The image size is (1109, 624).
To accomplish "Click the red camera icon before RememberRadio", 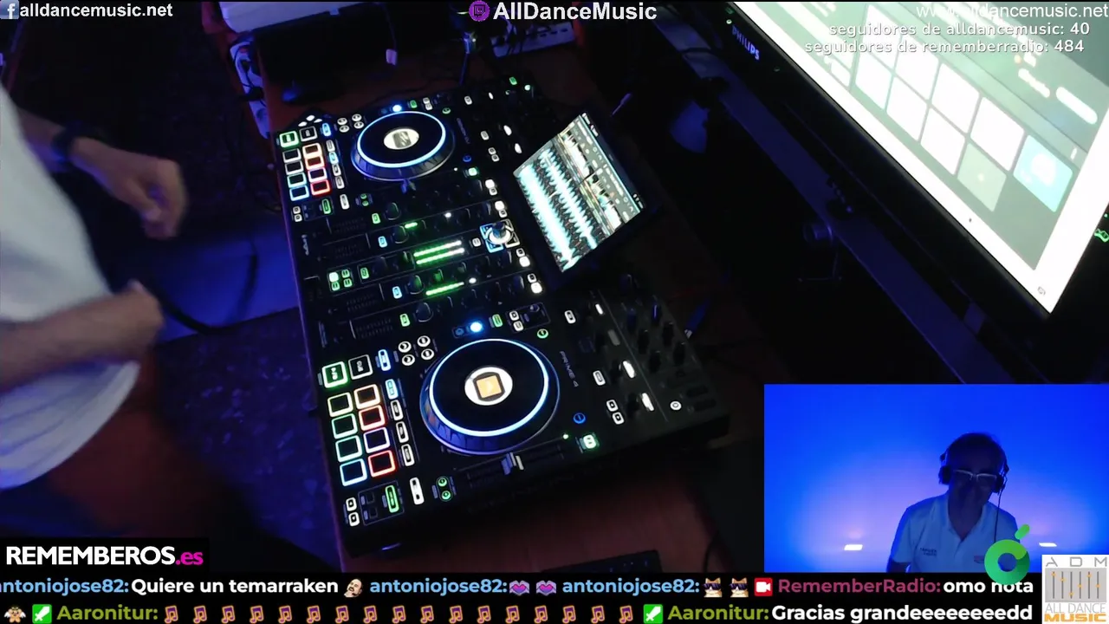I will point(763,587).
